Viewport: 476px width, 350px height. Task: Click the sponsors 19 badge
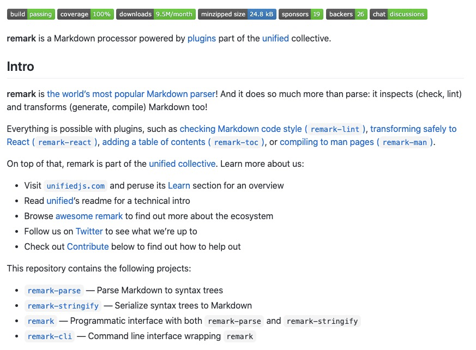pos(301,14)
